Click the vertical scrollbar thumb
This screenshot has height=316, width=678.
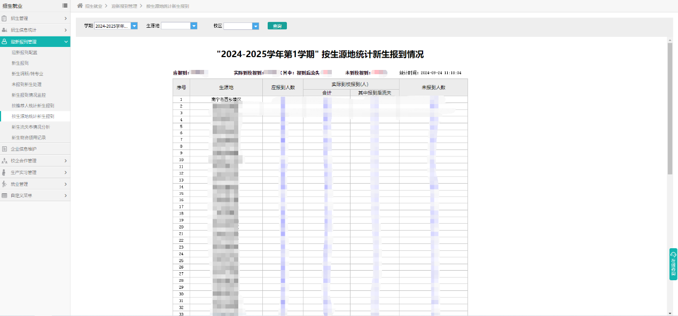point(670,109)
